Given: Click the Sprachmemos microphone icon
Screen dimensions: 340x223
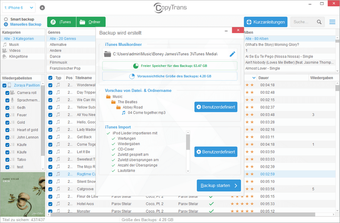Looking at the screenshot, I should click(x=13, y=100).
